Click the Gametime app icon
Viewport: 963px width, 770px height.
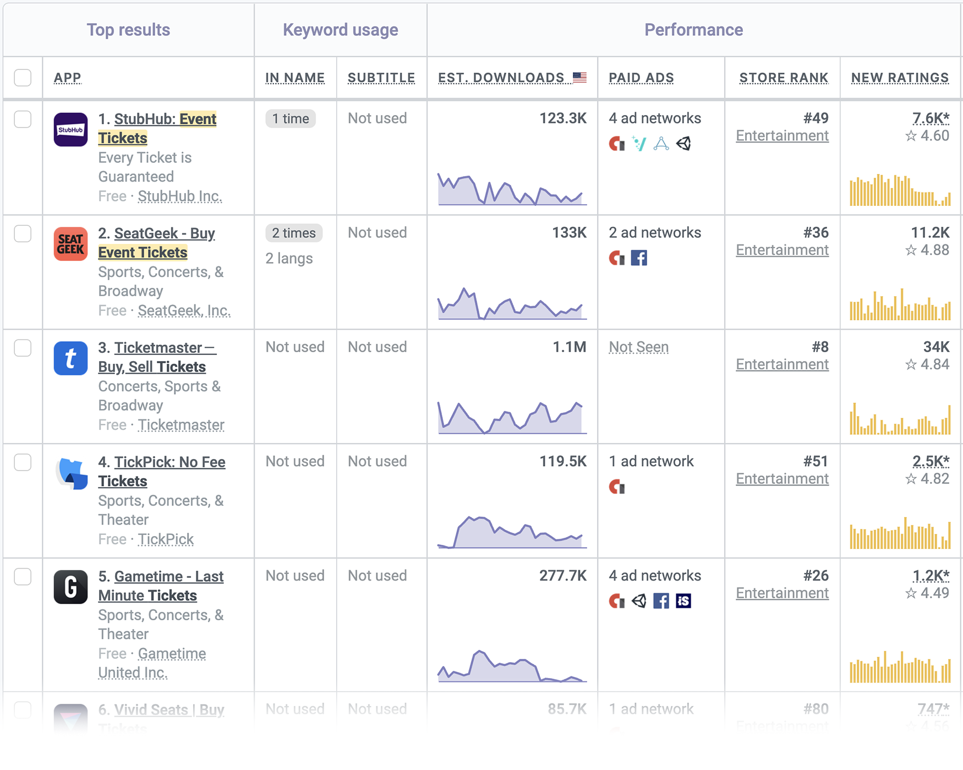[70, 587]
